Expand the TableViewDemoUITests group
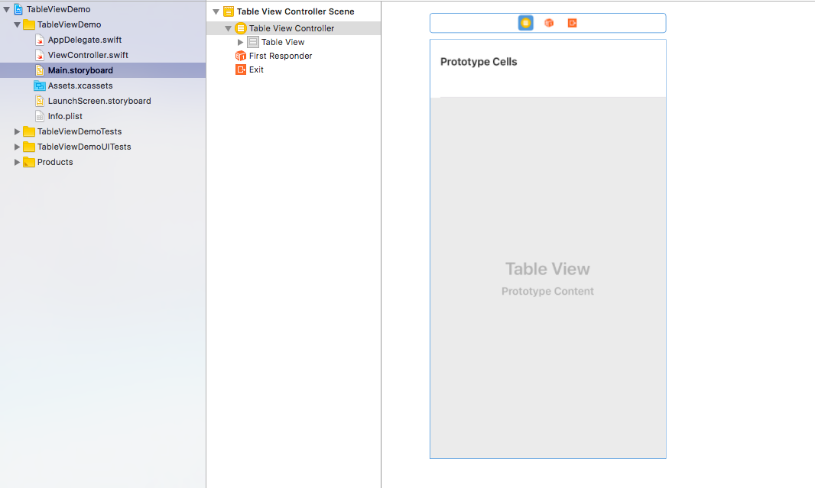815x488 pixels. 18,147
